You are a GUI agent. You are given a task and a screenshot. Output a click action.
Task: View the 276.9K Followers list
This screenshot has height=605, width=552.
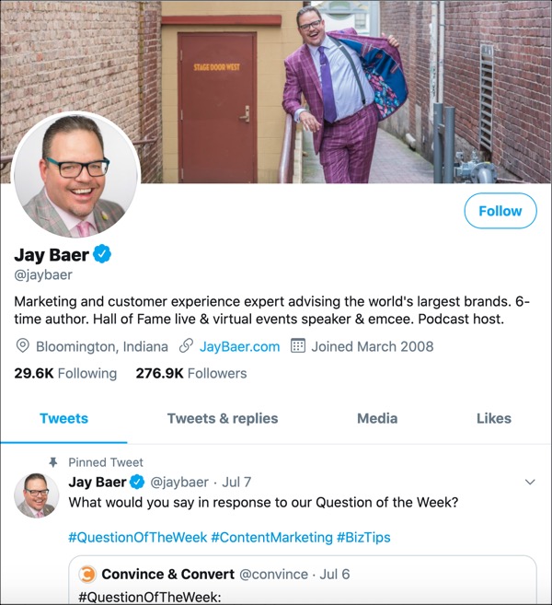[191, 373]
